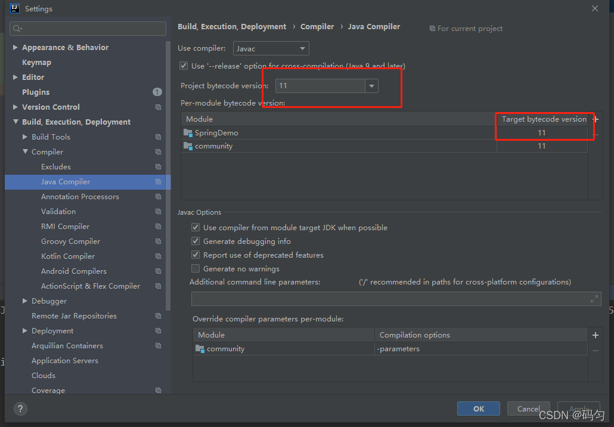
Task: Click the settings tree vertical scrollbar
Action: click(168, 175)
